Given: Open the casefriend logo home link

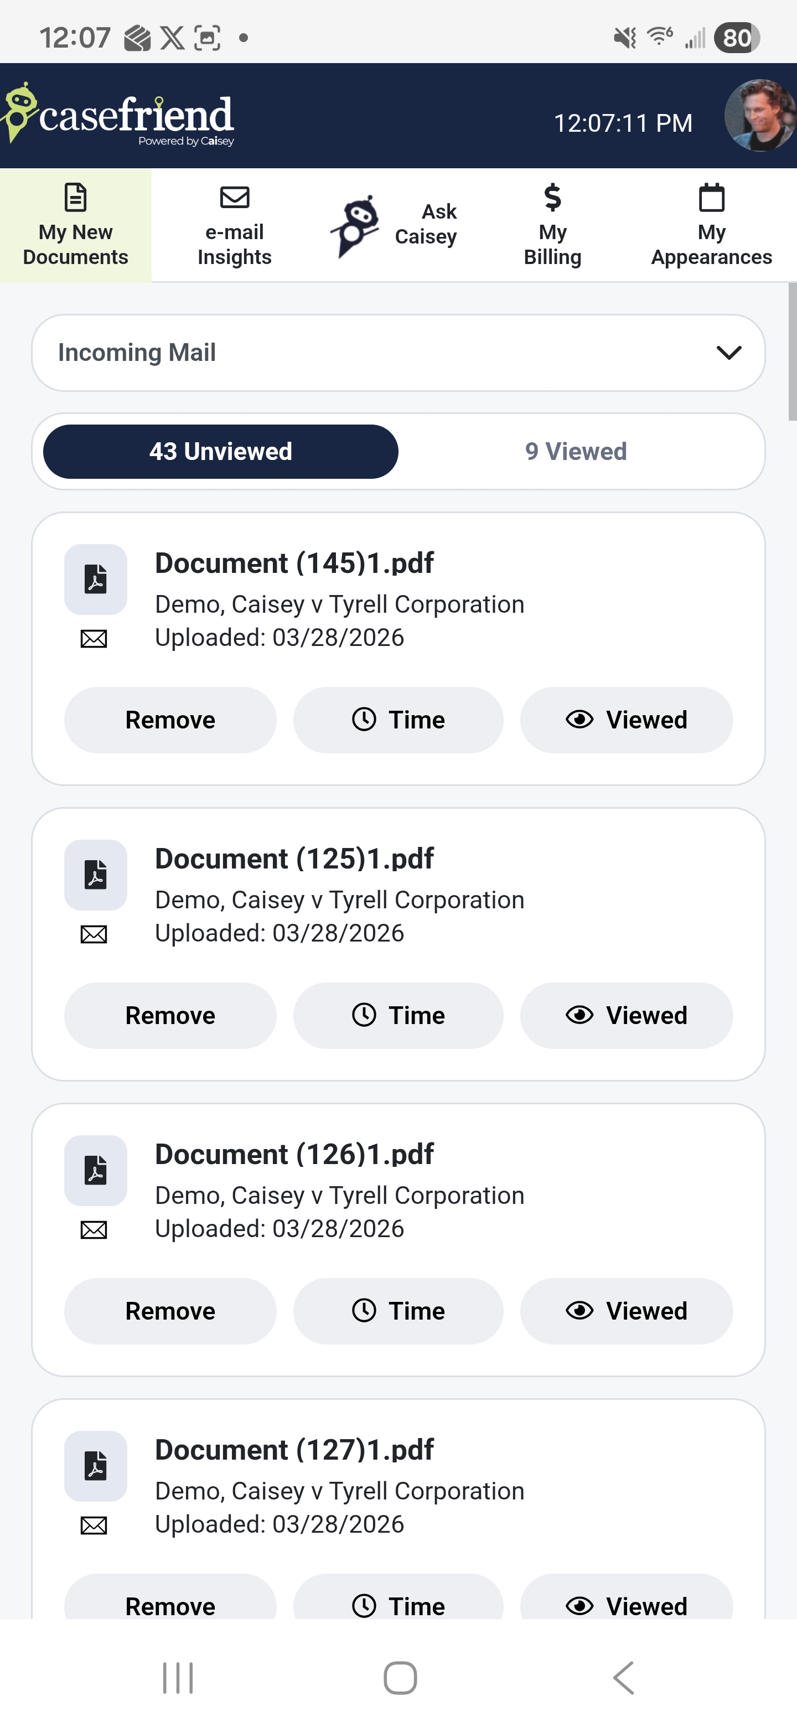Looking at the screenshot, I should tap(117, 115).
